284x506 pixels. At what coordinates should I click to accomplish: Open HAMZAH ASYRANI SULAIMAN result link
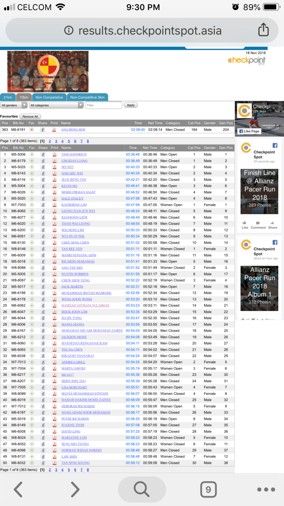click(x=85, y=306)
